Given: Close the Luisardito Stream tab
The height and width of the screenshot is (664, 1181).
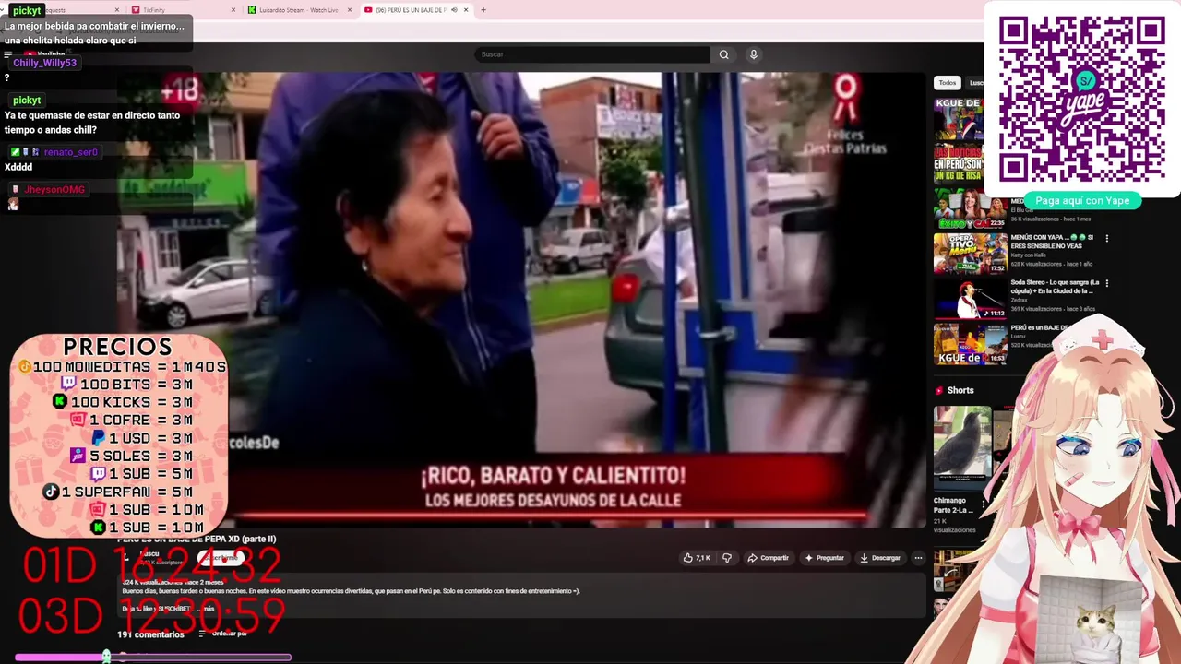Looking at the screenshot, I should 350,10.
